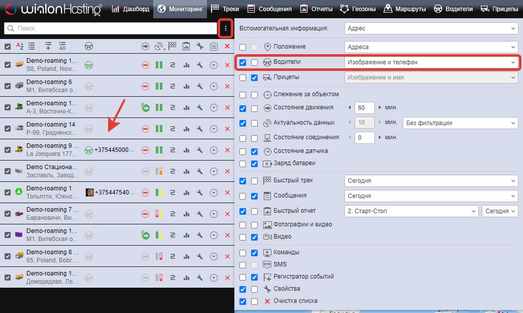Open quick report for Demo-roaming 14
523x313 pixels.
pyautogui.click(x=186, y=129)
